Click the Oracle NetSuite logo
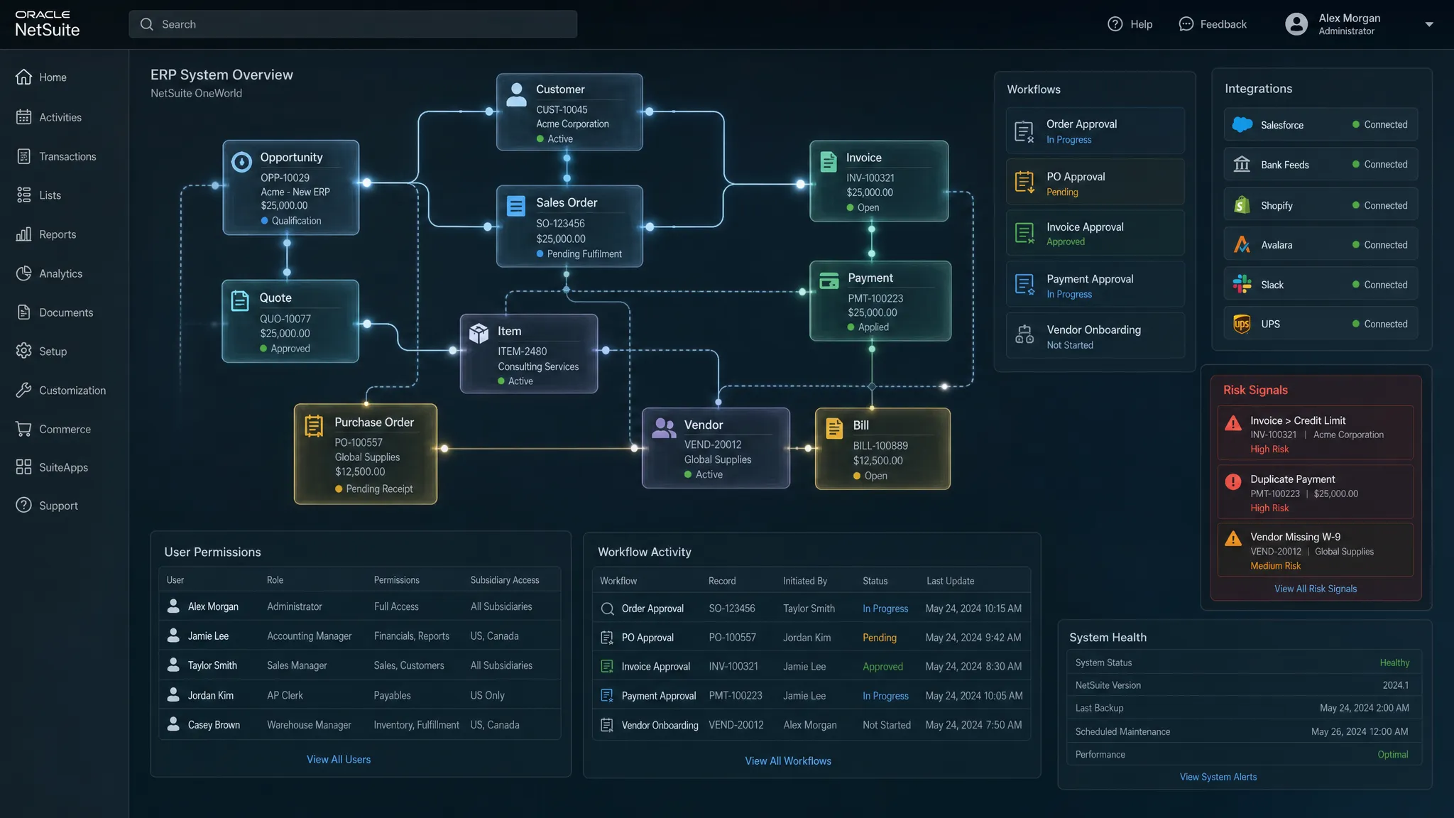The height and width of the screenshot is (818, 1454). coord(47,24)
